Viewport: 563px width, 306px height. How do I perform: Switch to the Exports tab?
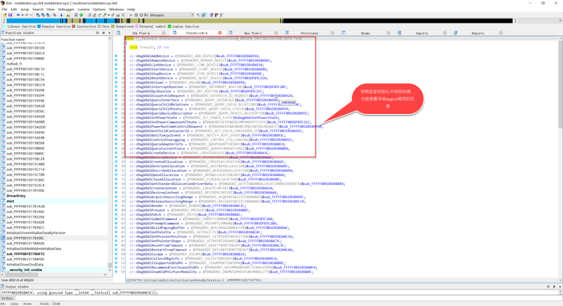[478, 33]
